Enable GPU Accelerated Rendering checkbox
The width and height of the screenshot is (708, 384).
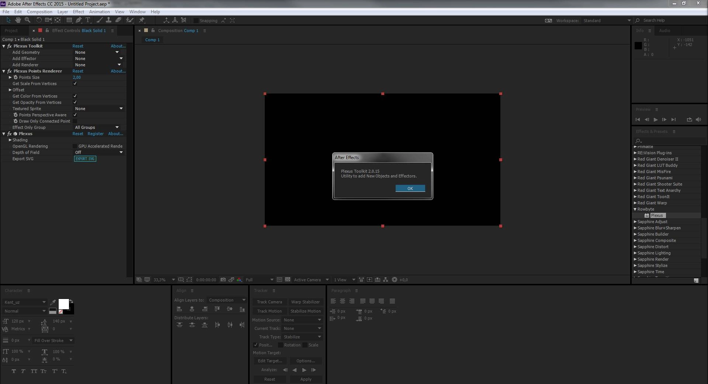(x=75, y=146)
